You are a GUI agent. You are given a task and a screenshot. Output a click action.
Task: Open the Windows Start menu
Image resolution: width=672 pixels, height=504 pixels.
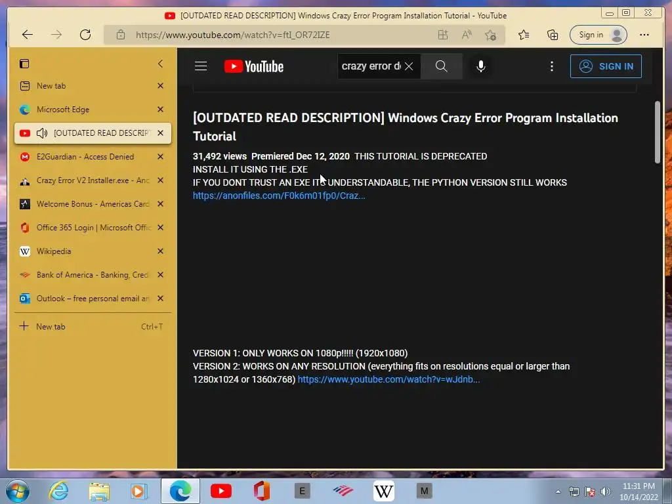point(17,491)
